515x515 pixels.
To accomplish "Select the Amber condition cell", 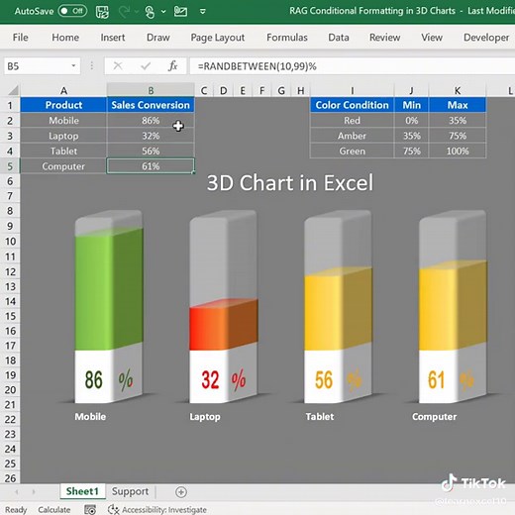I will (352, 136).
